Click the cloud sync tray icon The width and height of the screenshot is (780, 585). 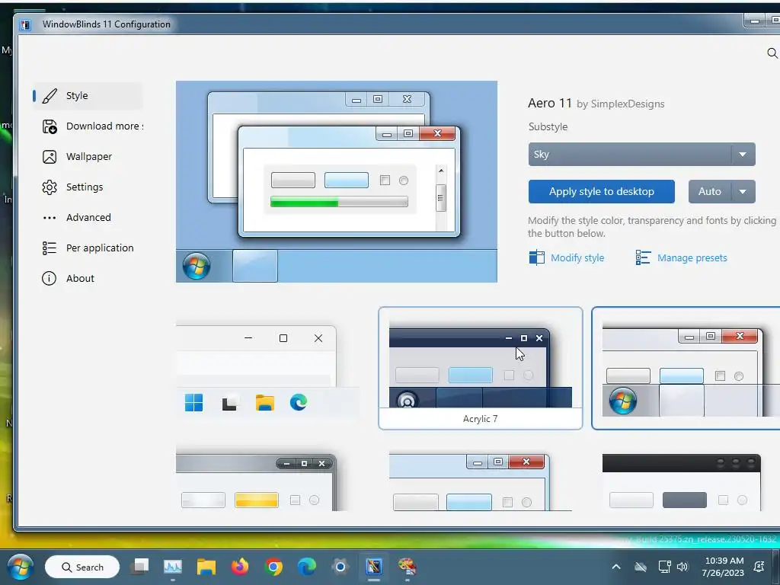(x=641, y=567)
